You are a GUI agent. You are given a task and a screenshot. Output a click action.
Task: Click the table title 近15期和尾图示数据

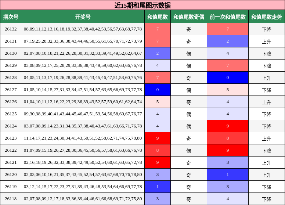point(142,5)
